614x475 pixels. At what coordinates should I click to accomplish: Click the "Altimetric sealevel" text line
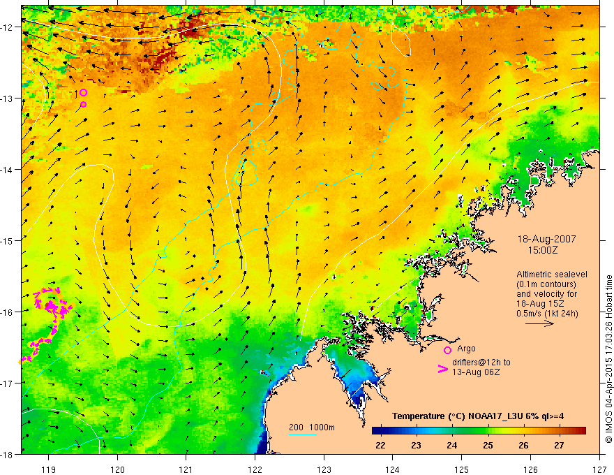tap(552, 275)
